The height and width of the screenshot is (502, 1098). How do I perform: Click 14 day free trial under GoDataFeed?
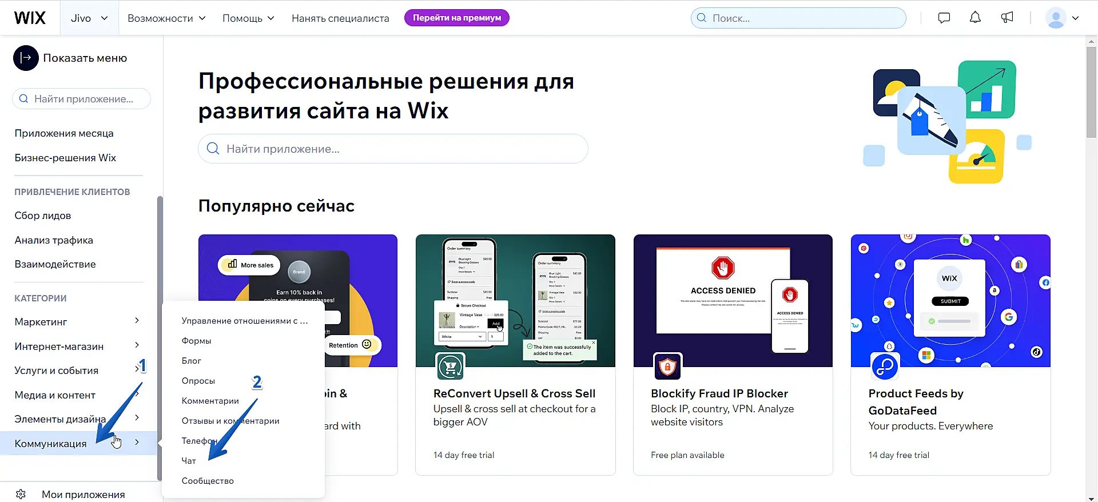[899, 455]
